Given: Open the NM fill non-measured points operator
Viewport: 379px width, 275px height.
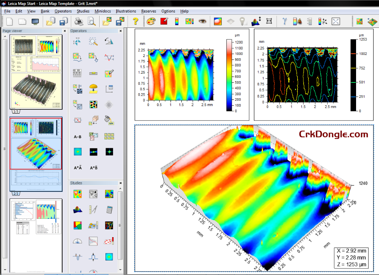Looking at the screenshot, I should (110, 121).
